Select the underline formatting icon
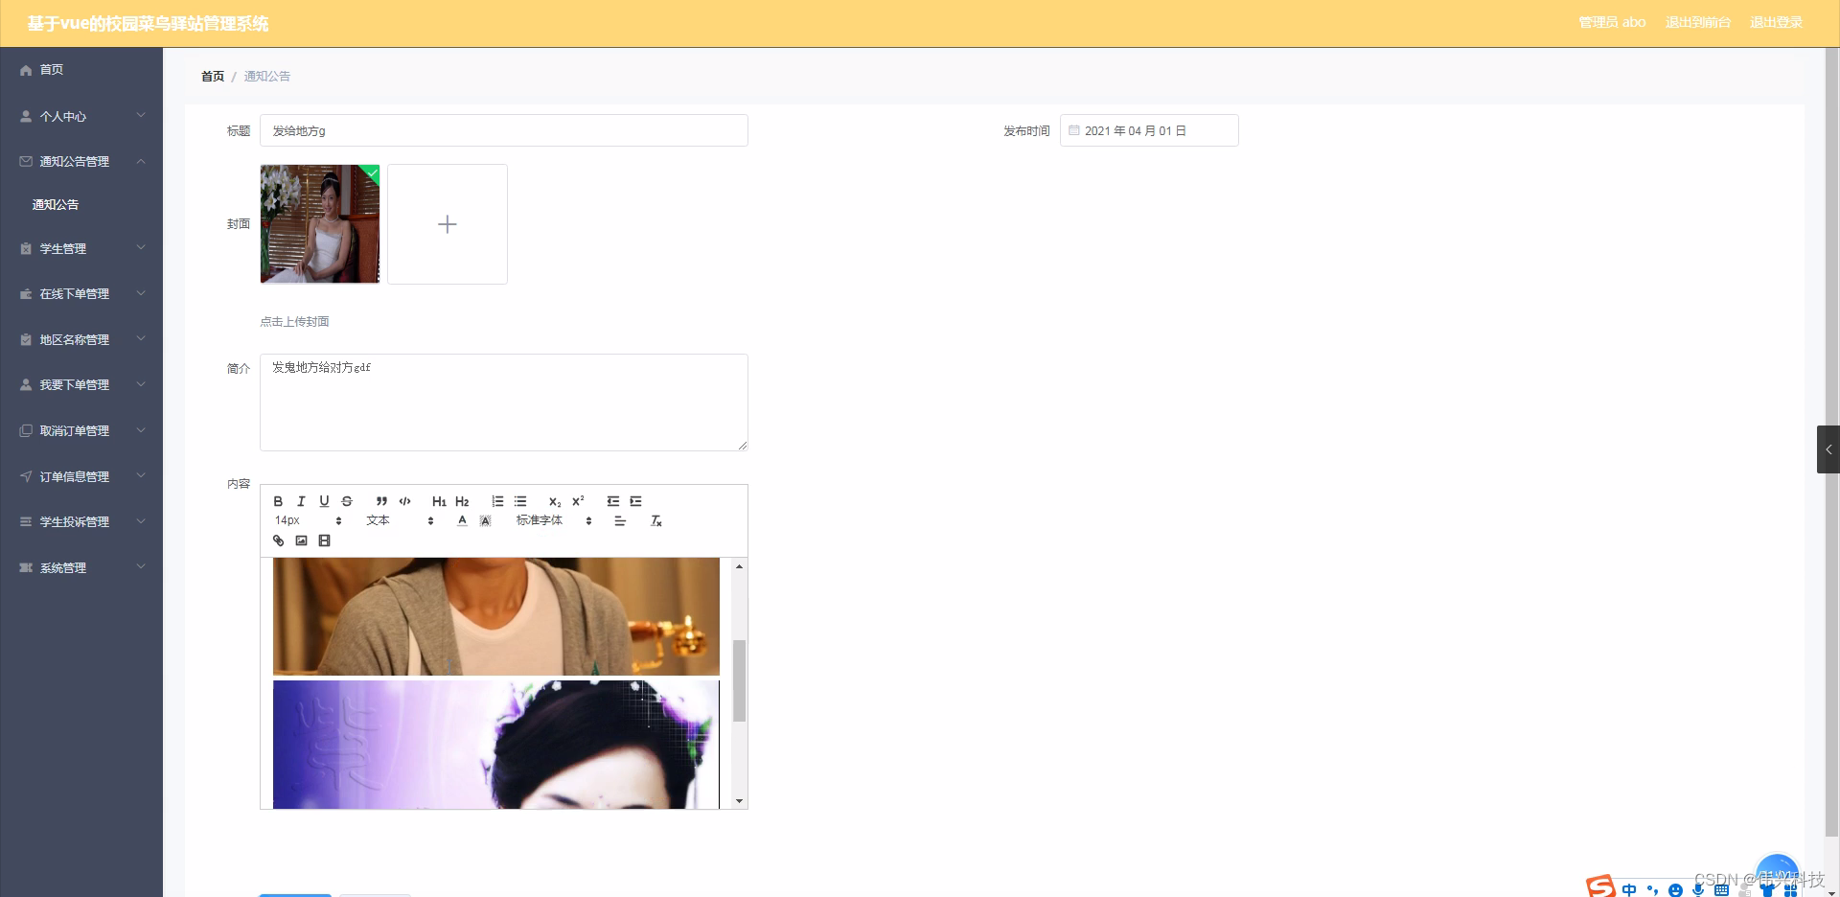1840x897 pixels. 324,501
